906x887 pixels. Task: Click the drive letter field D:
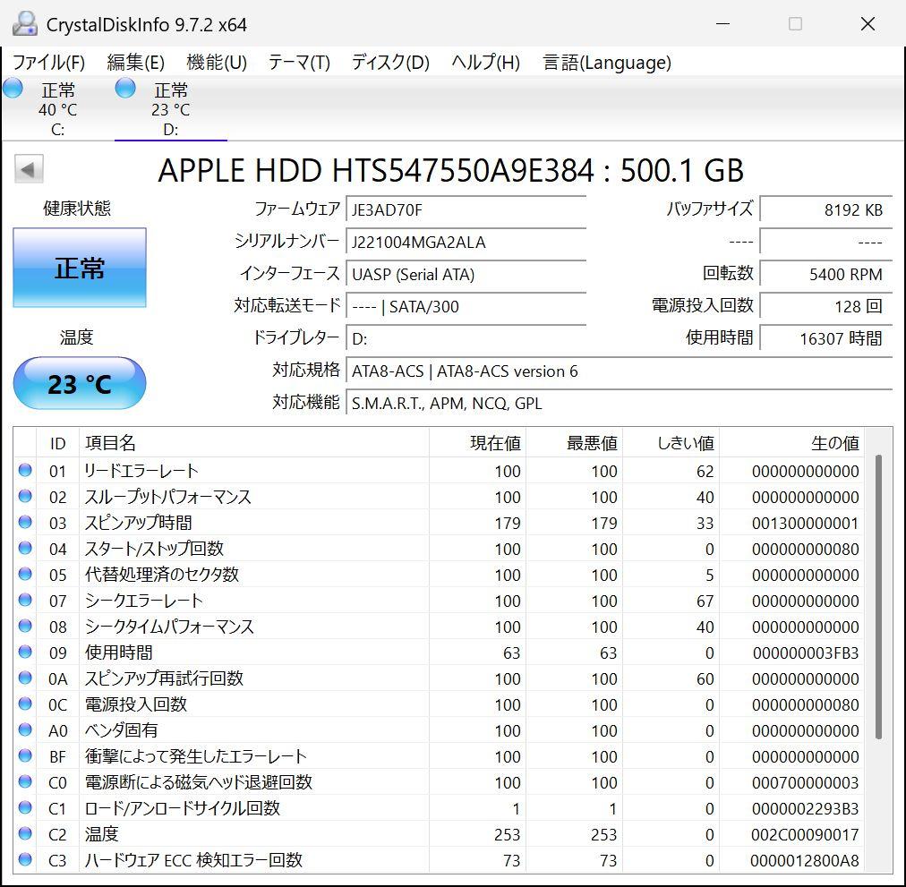pos(466,338)
